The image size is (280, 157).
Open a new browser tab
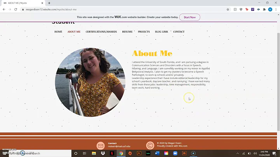[49, 3]
